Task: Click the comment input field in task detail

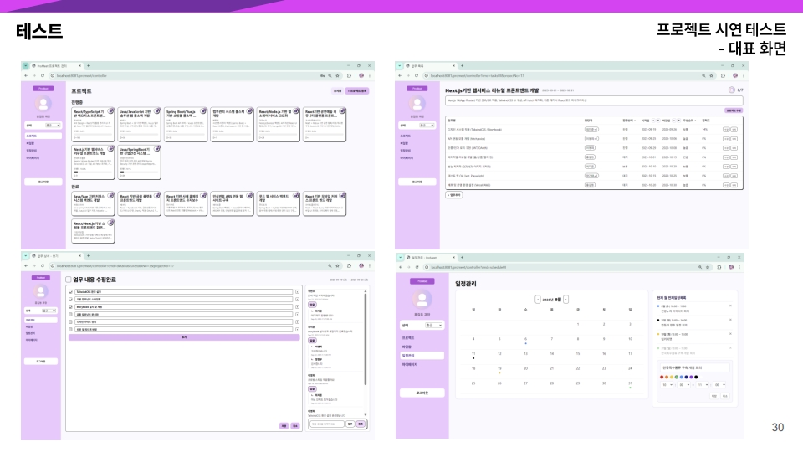Action: (x=326, y=424)
